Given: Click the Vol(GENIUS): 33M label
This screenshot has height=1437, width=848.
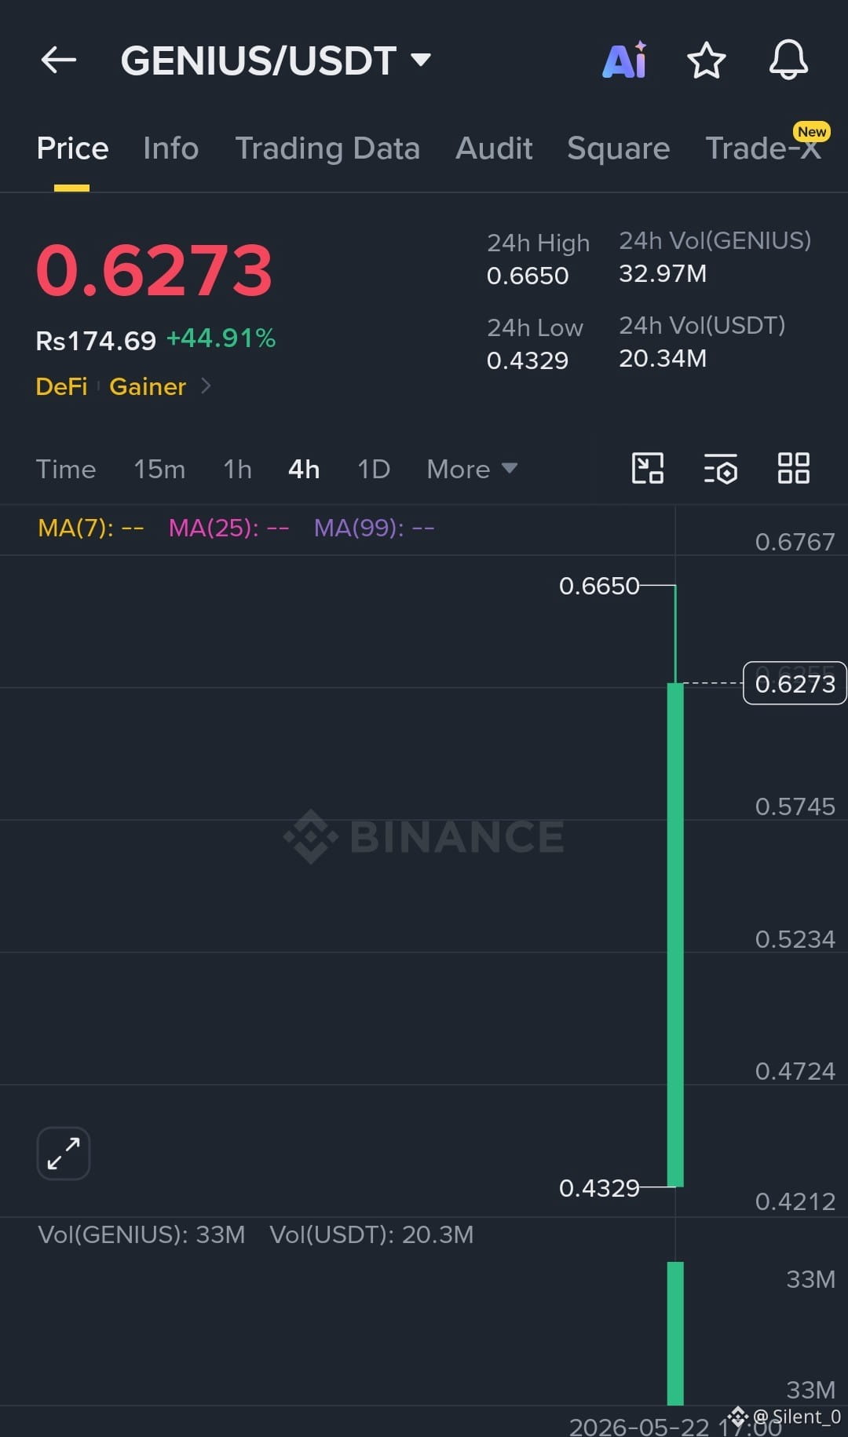Looking at the screenshot, I should coord(141,1234).
